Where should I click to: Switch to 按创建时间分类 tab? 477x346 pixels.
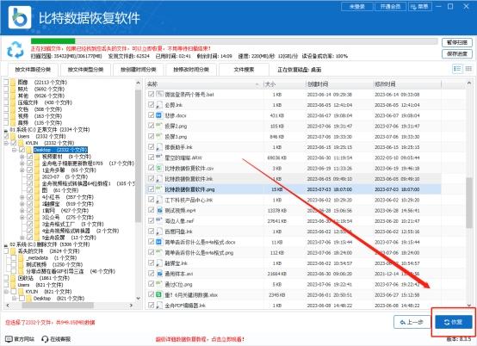coord(138,70)
